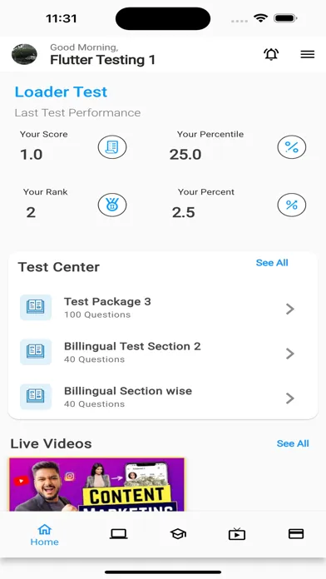See All in Test Center

(272, 263)
